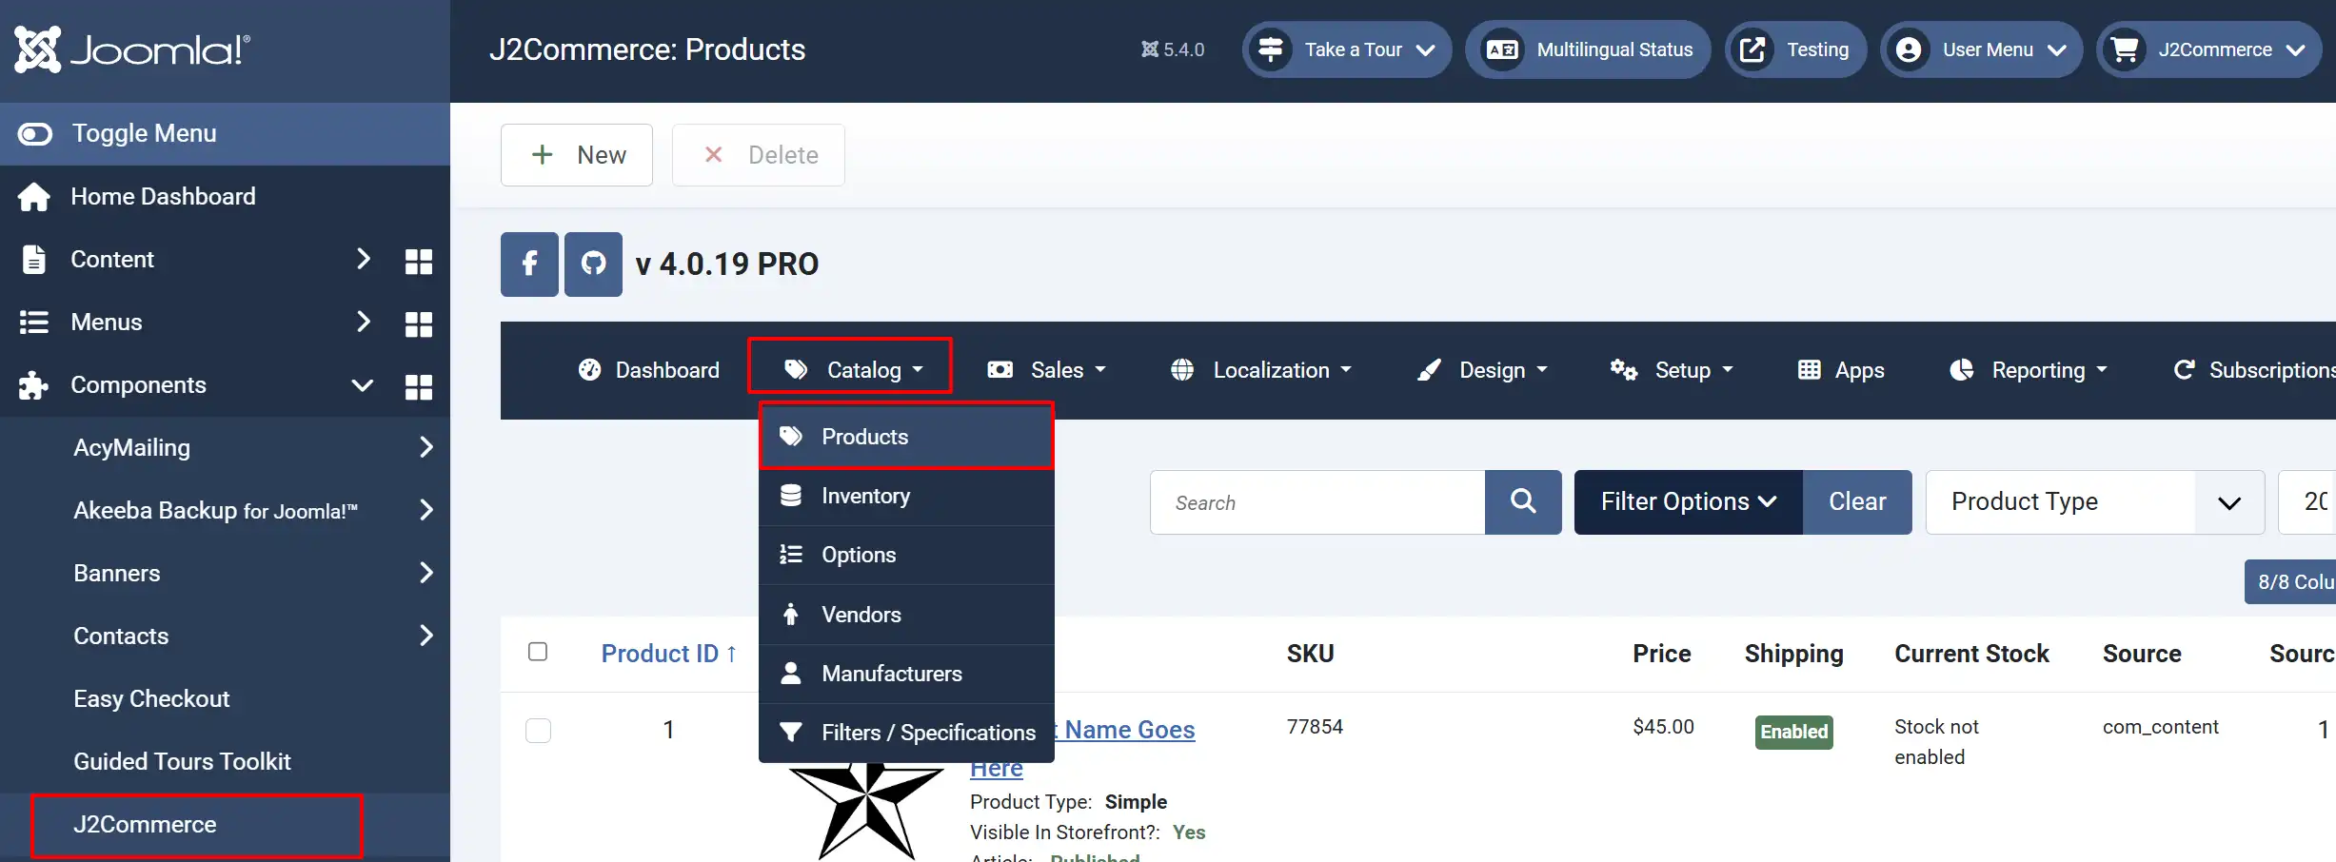
Task: Open the Filter Options dropdown
Action: (x=1688, y=502)
